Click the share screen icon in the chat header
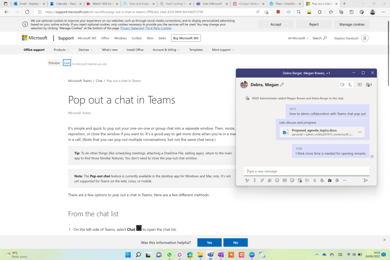Viewport: 390px width, 260px height. (360, 84)
